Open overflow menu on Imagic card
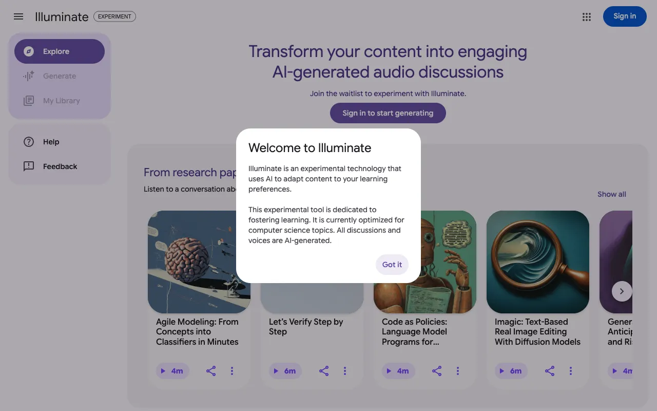Image resolution: width=657 pixels, height=411 pixels. (571, 370)
